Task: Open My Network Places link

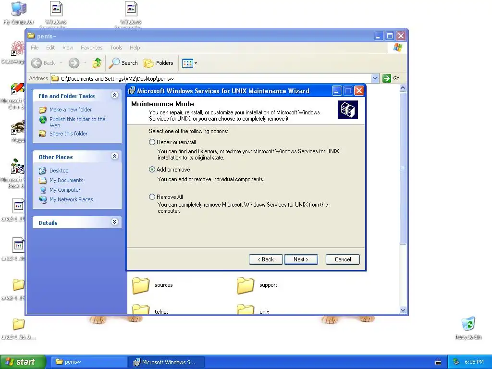Action: pos(71,199)
